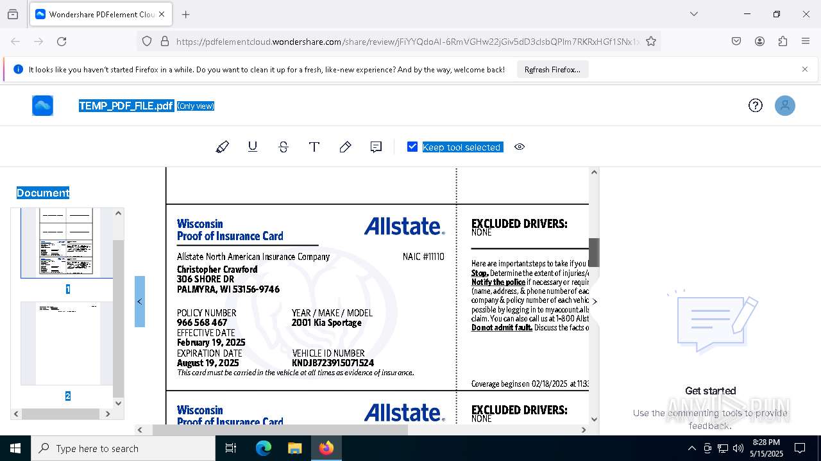Screen dimensions: 821x461
Task: Close the Wondershare PDFelement Cloud tab
Action: 162,14
